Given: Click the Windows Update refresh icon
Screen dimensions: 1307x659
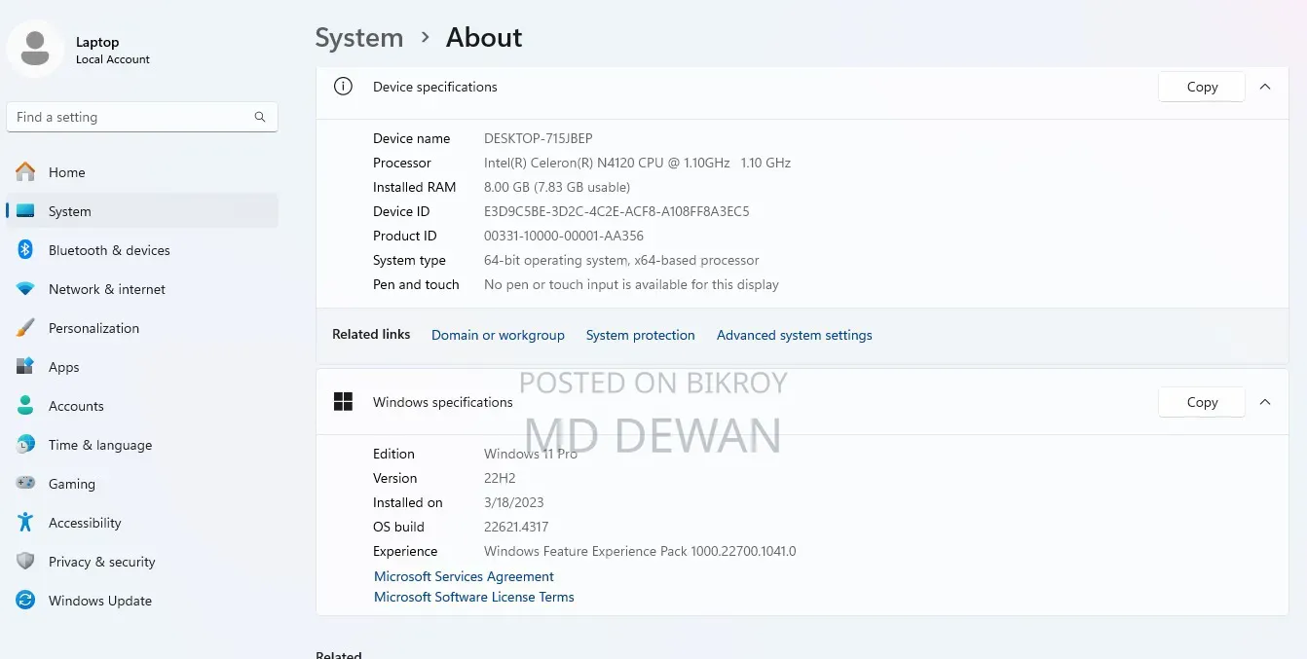Looking at the screenshot, I should point(25,601).
